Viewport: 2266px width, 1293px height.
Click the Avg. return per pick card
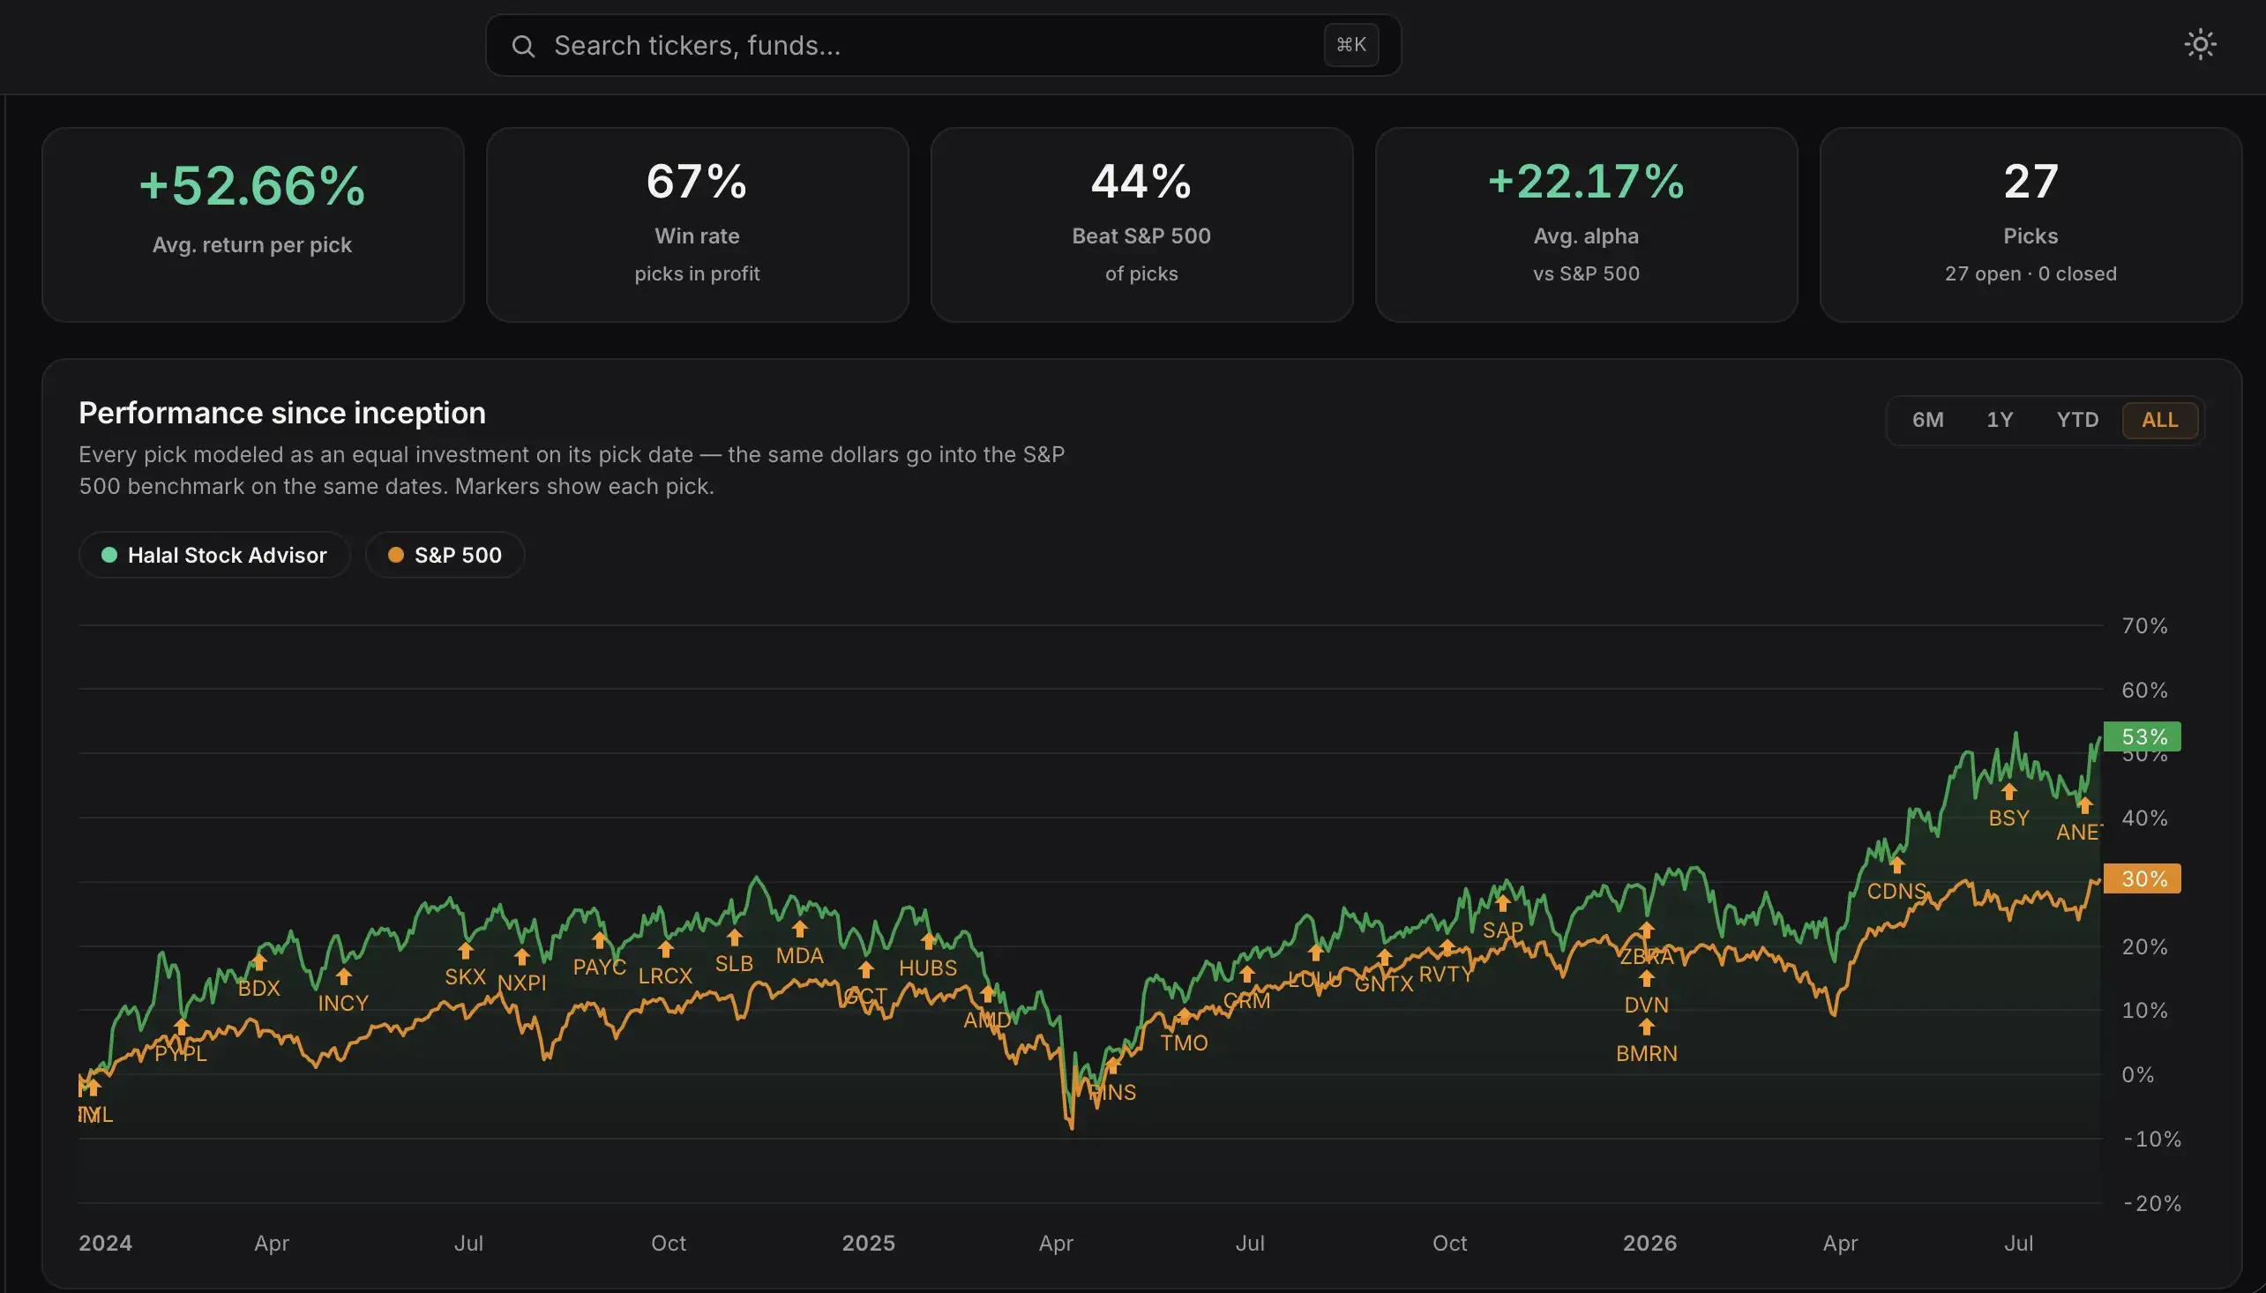pyautogui.click(x=253, y=225)
